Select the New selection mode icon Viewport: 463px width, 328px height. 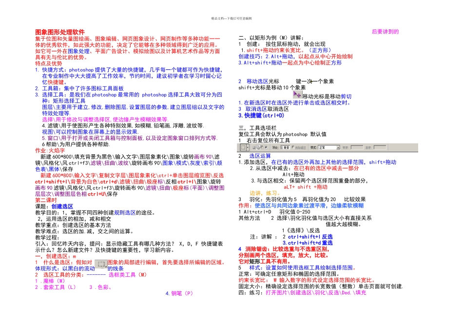(x=253, y=147)
